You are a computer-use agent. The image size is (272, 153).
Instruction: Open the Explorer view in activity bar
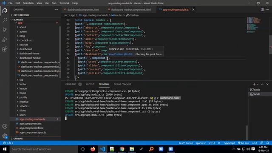point(5,11)
